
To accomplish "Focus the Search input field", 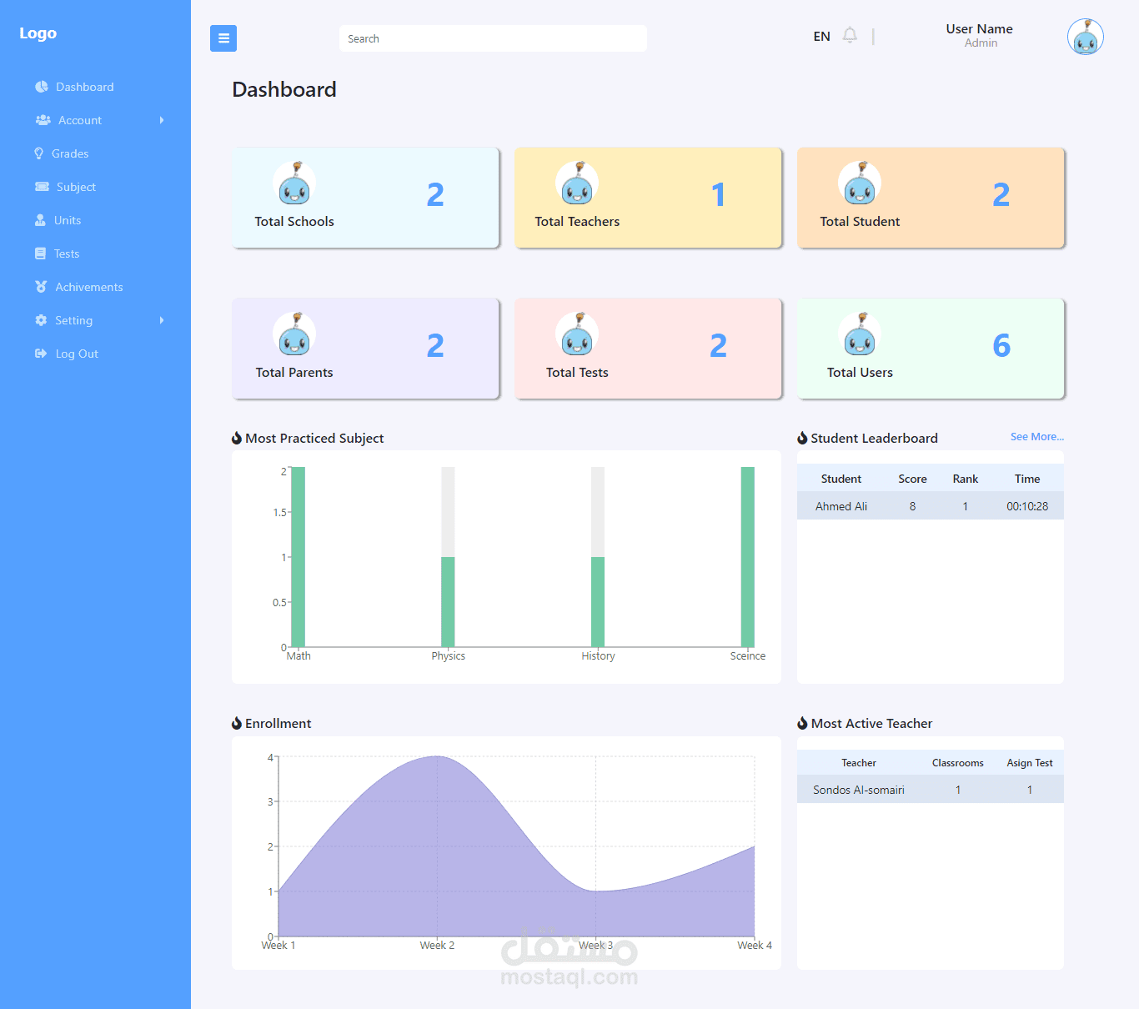I will 493,38.
